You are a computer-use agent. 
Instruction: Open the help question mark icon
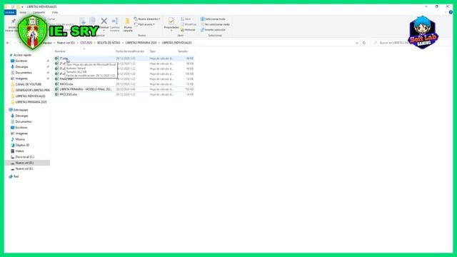pyautogui.click(x=451, y=12)
